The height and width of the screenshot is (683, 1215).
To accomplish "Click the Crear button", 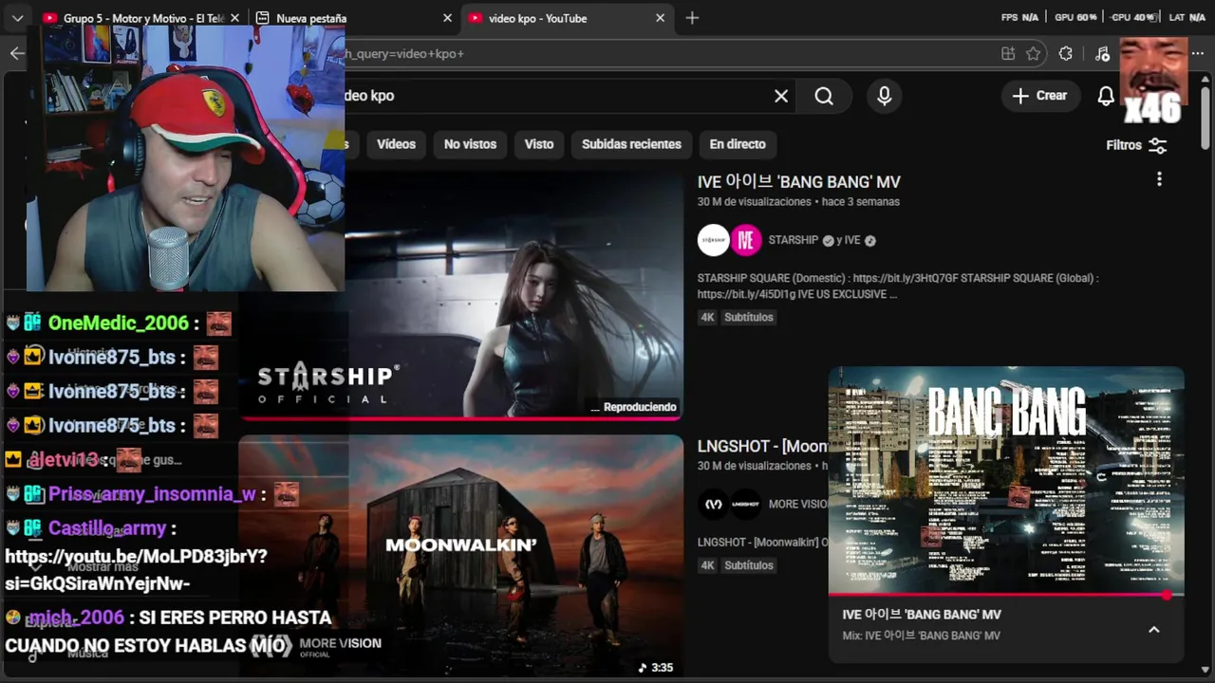I will [1039, 96].
